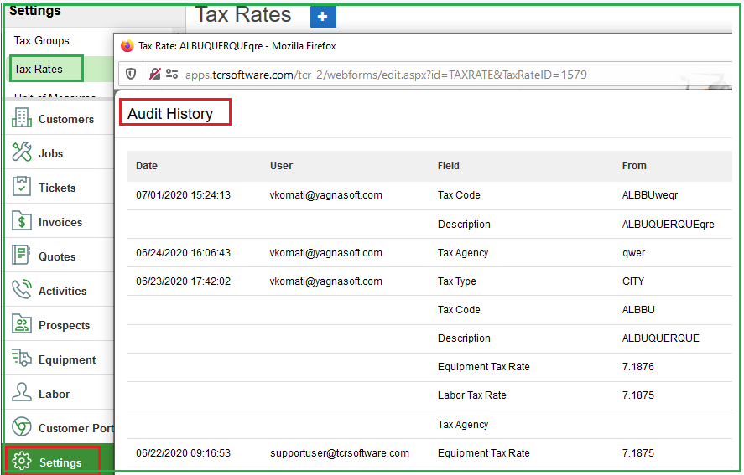Click the Activities phone icon
This screenshot has width=744, height=475.
[x=22, y=291]
